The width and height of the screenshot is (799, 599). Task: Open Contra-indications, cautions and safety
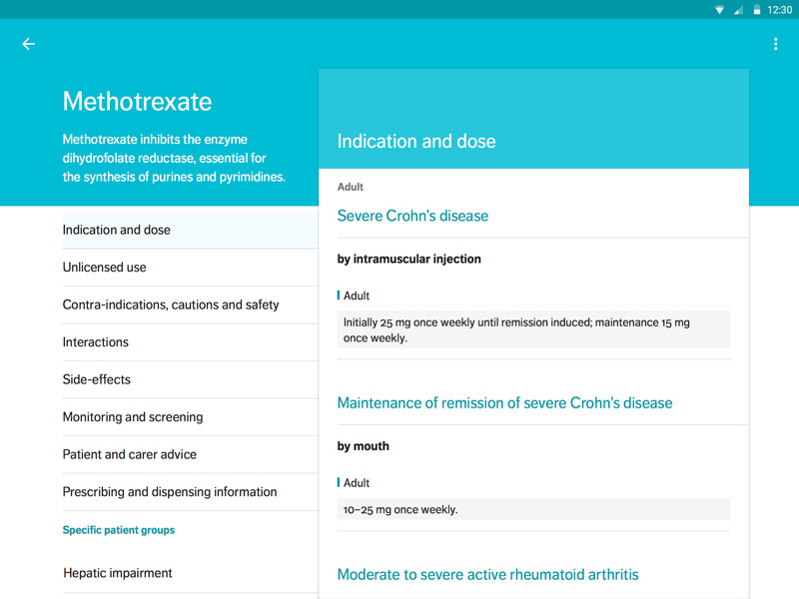[191, 305]
